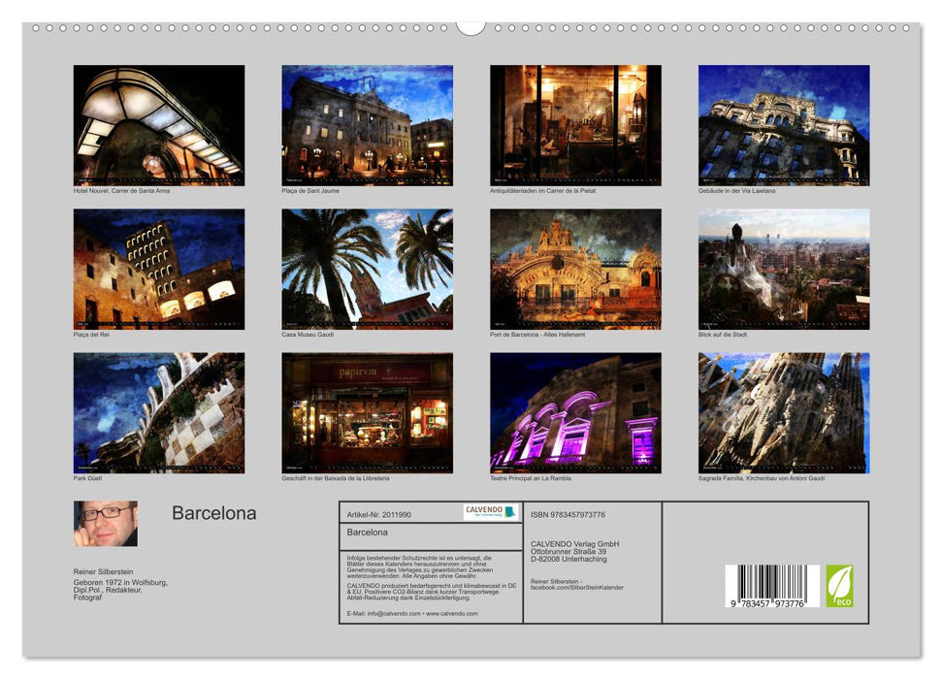Viewport: 942px width, 679px height.
Task: Click the Sagrada Familia thumbnail
Action: point(782,412)
